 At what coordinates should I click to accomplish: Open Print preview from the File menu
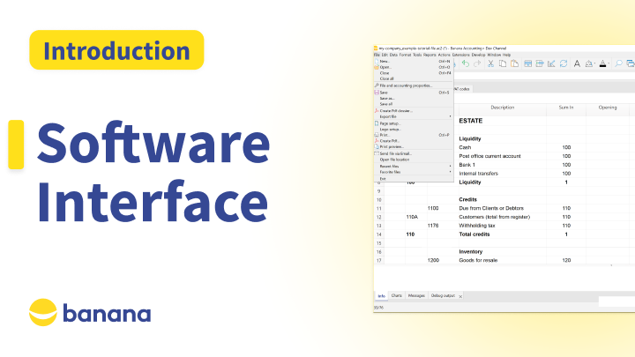413,146
